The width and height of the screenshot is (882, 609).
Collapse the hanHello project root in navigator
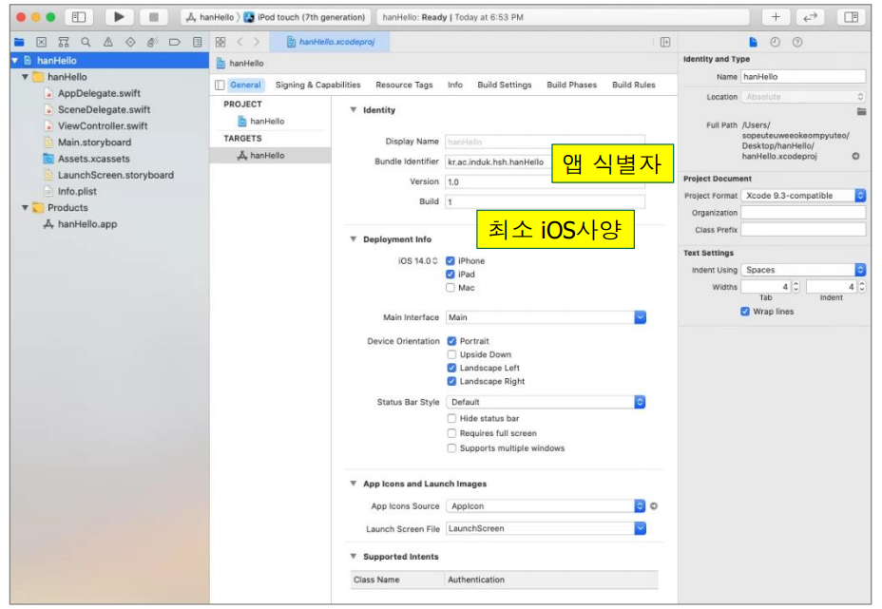[x=15, y=60]
